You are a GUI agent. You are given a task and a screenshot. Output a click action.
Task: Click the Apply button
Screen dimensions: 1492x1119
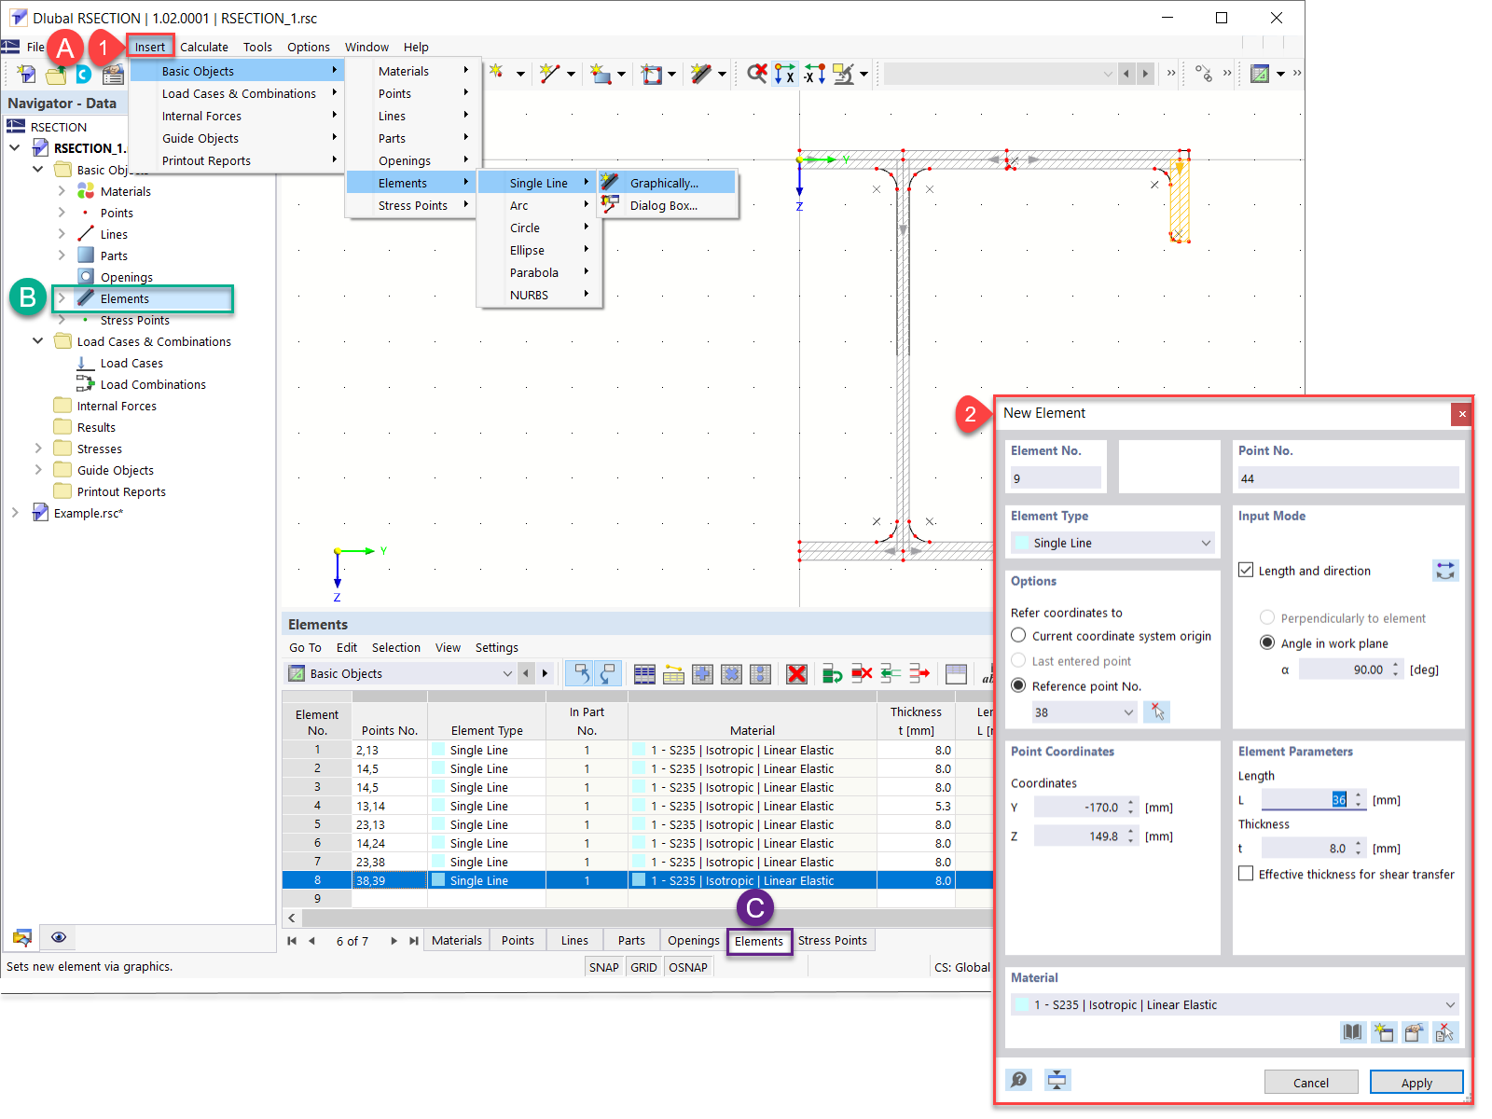click(x=1416, y=1083)
